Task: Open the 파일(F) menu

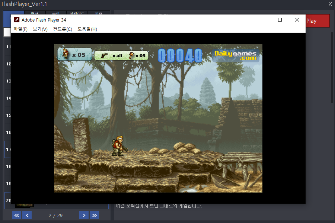Action: (20, 29)
